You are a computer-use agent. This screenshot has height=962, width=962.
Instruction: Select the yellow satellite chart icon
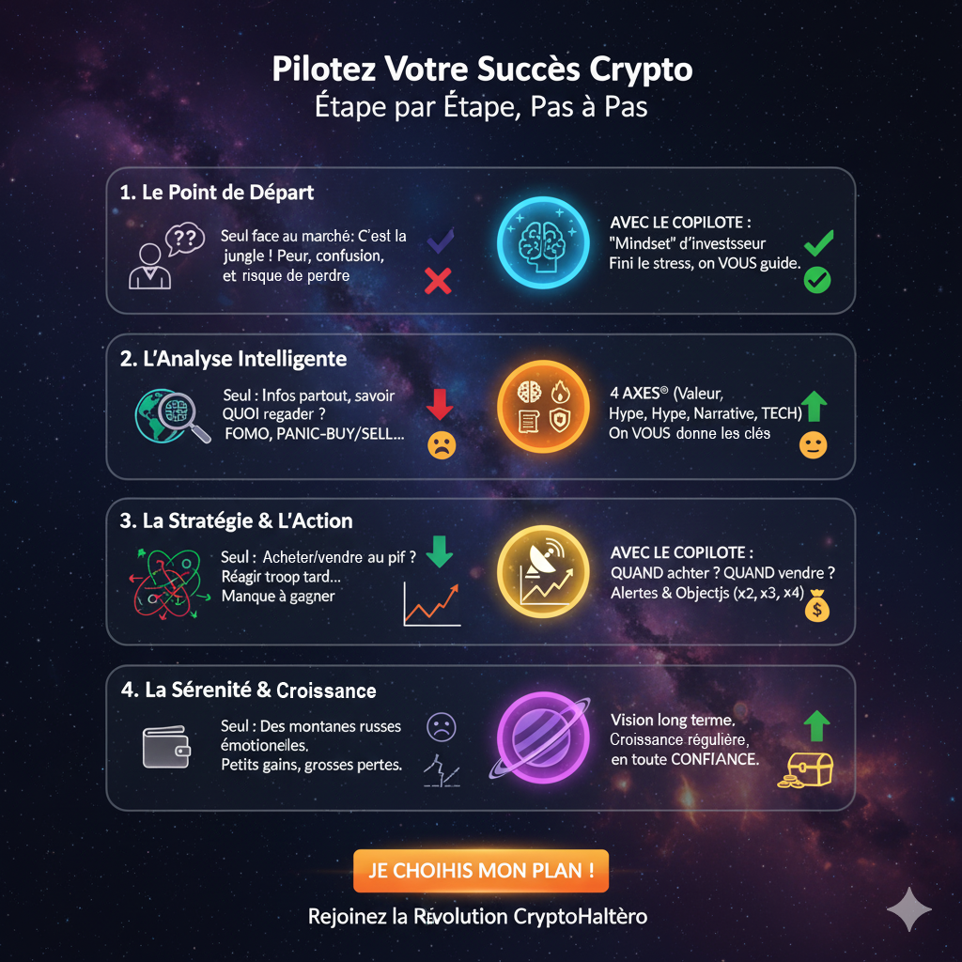pyautogui.click(x=541, y=571)
